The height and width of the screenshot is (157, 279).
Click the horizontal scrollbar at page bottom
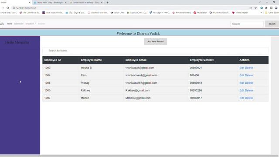[x=139, y=156]
